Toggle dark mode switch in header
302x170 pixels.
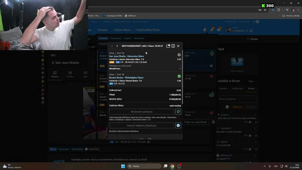pos(256,22)
